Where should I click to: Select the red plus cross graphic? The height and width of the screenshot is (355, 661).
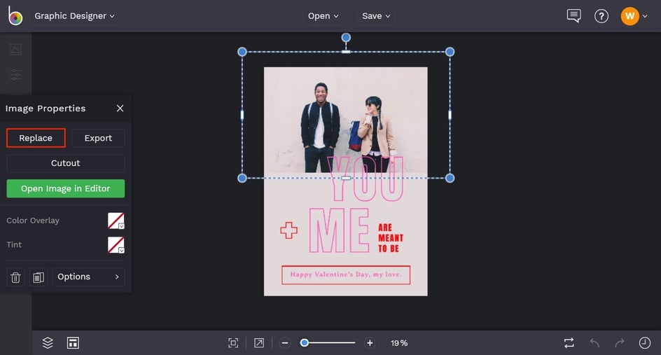tap(288, 230)
